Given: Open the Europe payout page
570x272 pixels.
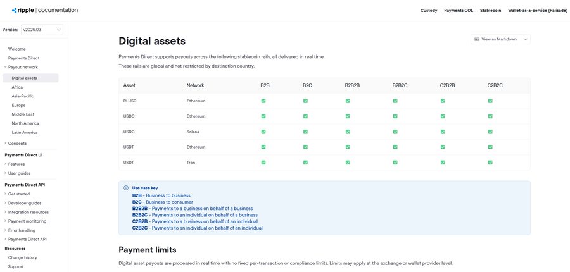Looking at the screenshot, I should click(x=18, y=105).
